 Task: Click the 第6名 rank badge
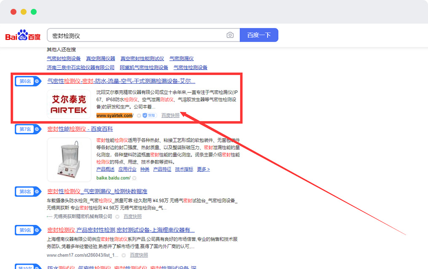click(x=28, y=81)
